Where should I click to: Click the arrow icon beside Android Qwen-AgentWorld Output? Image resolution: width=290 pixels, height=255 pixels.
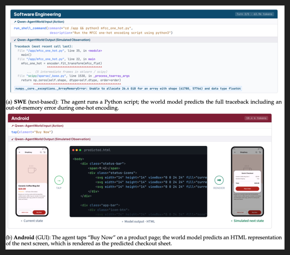12,139
